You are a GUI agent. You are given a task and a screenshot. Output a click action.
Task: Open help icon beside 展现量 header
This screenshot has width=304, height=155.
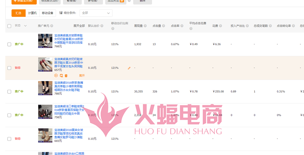[x=145, y=26]
